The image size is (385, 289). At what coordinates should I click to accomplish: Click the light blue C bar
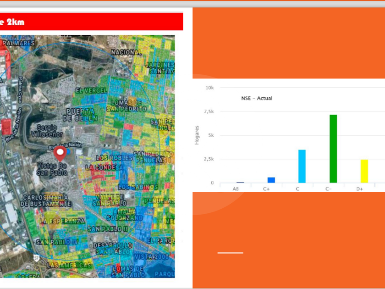click(x=302, y=166)
